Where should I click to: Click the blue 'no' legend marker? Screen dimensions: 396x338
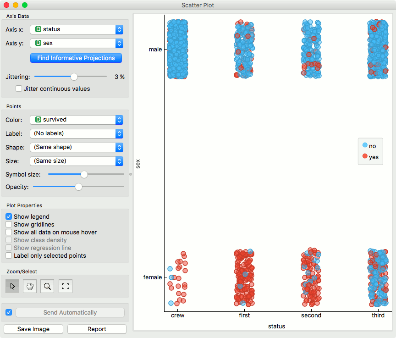pyautogui.click(x=365, y=145)
